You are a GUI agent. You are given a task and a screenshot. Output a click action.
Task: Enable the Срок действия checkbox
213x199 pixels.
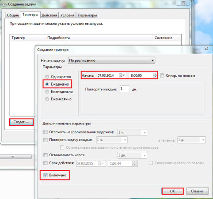click(46, 163)
